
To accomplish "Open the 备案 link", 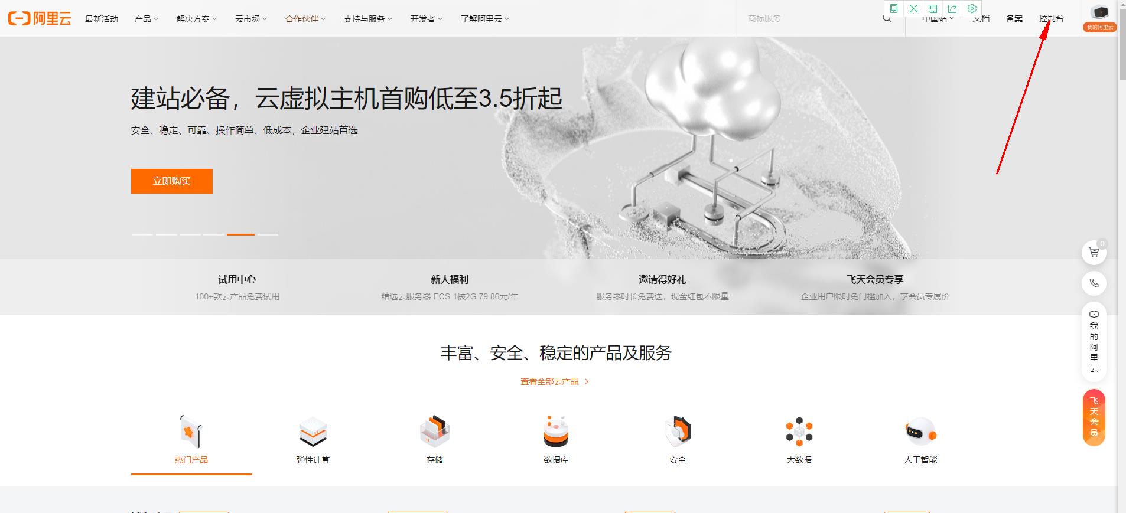I will (x=1014, y=19).
